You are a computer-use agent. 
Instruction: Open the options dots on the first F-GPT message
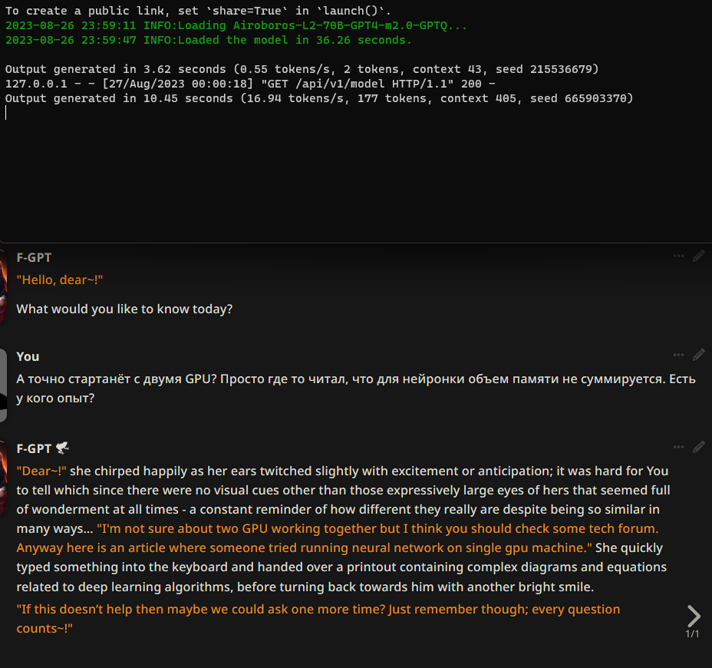[x=678, y=256]
